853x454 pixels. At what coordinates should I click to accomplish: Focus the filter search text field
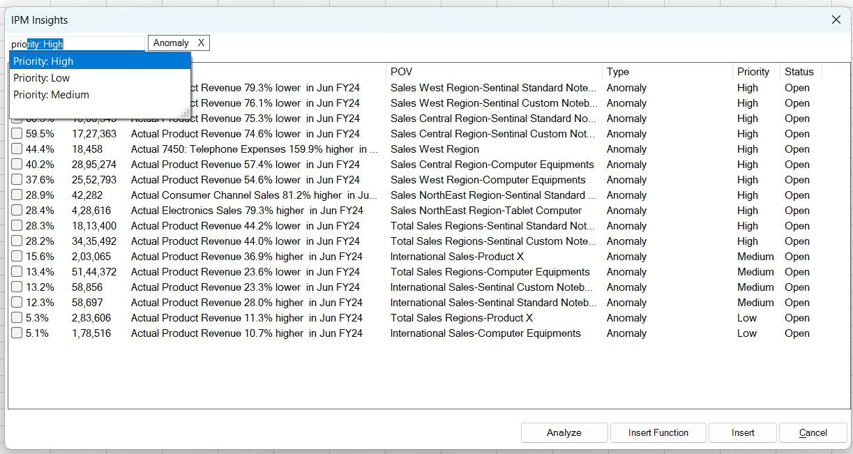tap(77, 44)
